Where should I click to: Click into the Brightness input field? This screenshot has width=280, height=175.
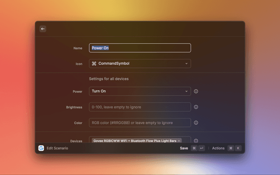click(140, 107)
